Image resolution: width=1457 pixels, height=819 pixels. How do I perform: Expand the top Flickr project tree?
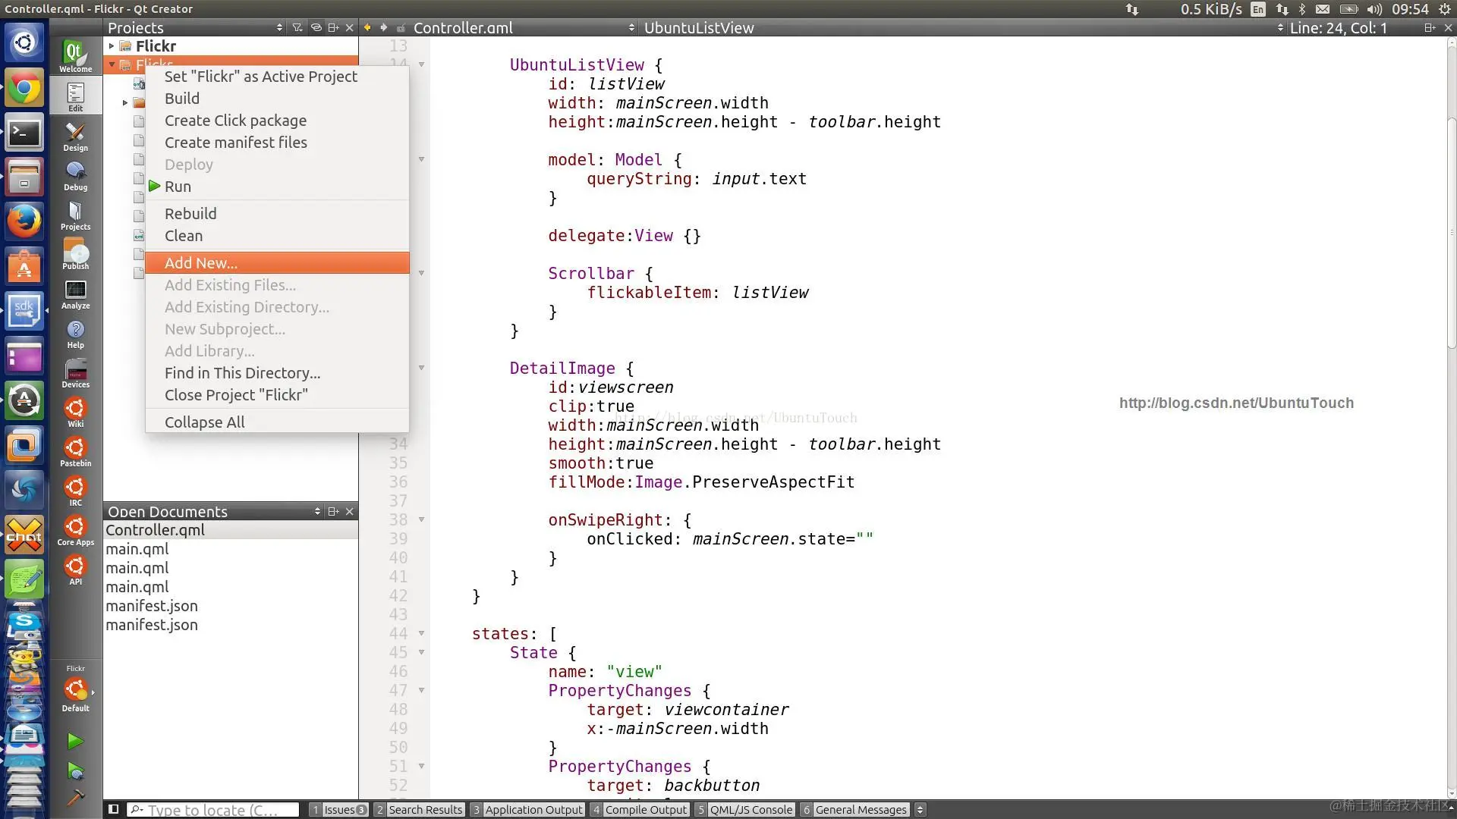112,46
